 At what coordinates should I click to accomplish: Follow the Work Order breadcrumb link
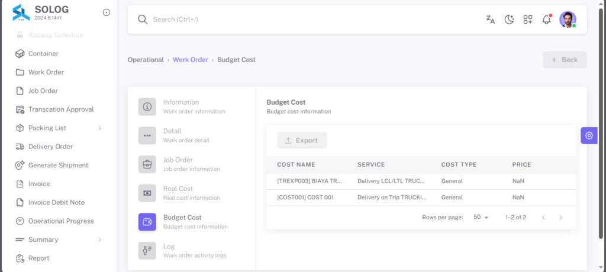[x=191, y=60]
